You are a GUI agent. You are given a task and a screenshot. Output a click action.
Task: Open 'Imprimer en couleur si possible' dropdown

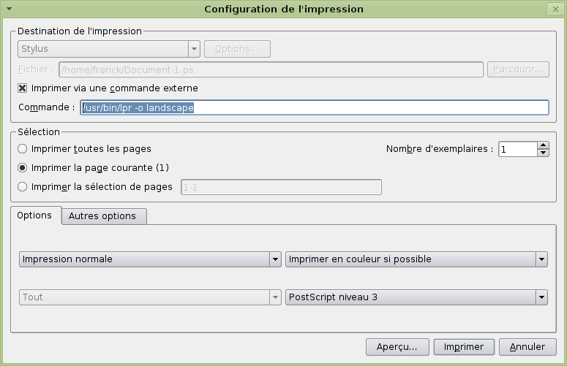pyautogui.click(x=541, y=259)
